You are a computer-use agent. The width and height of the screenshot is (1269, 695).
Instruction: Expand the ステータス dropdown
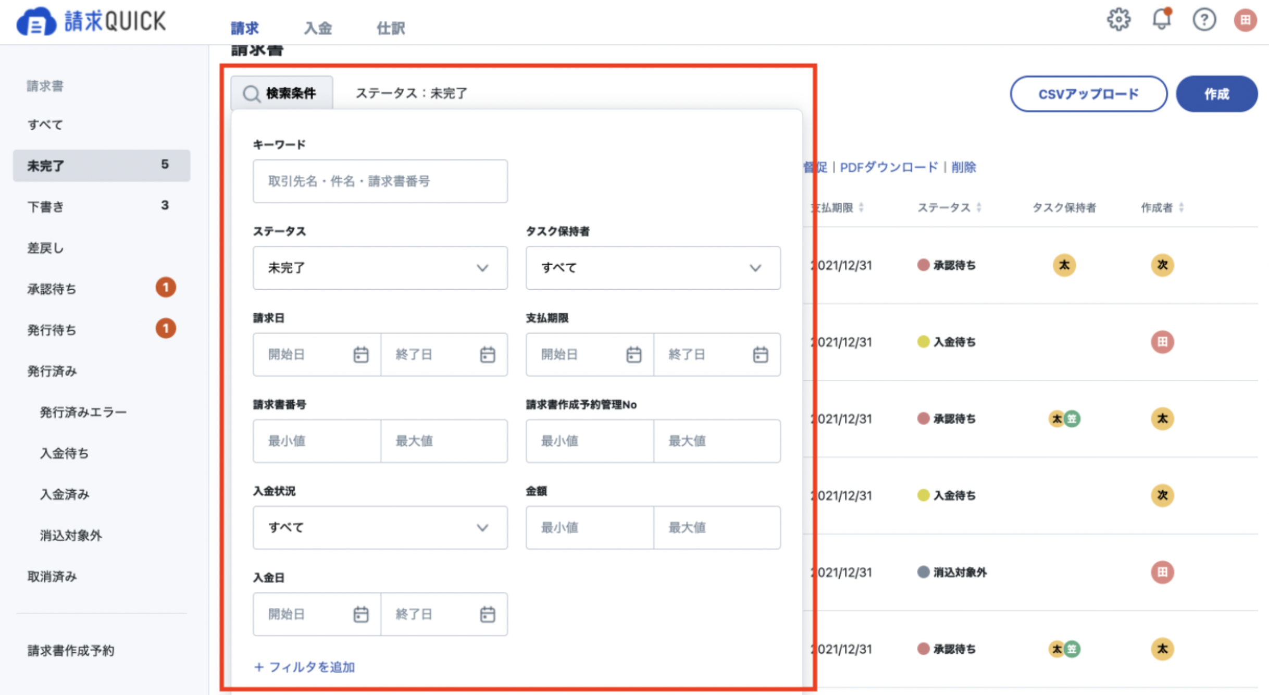[x=380, y=268]
